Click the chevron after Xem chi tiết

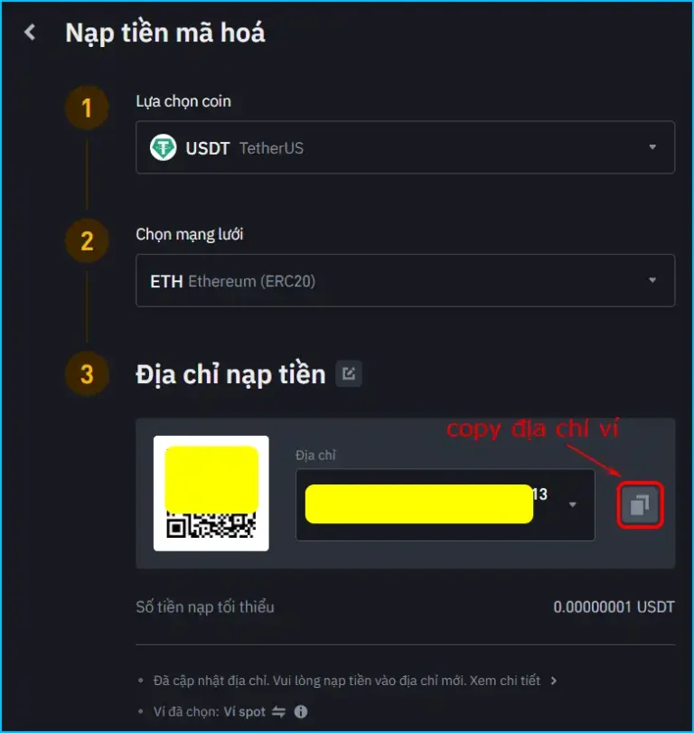coord(554,681)
